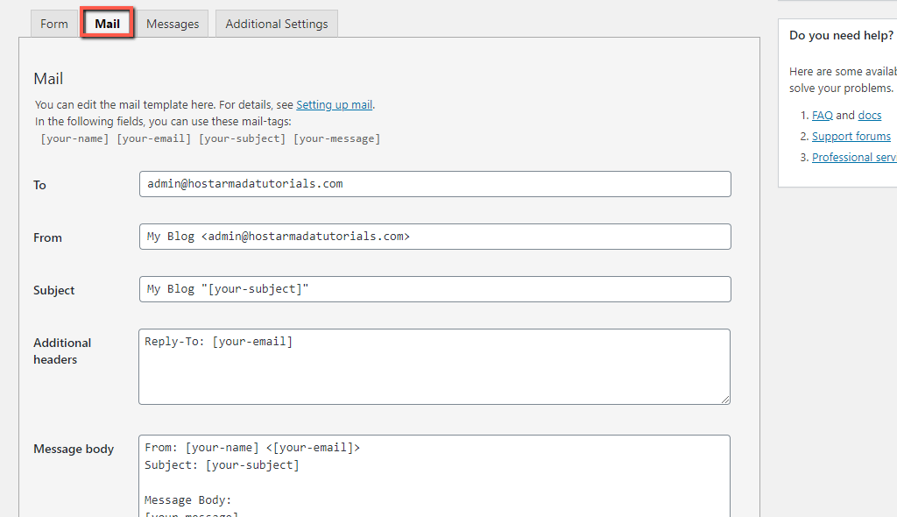Click the Mail section heading

[x=49, y=79]
